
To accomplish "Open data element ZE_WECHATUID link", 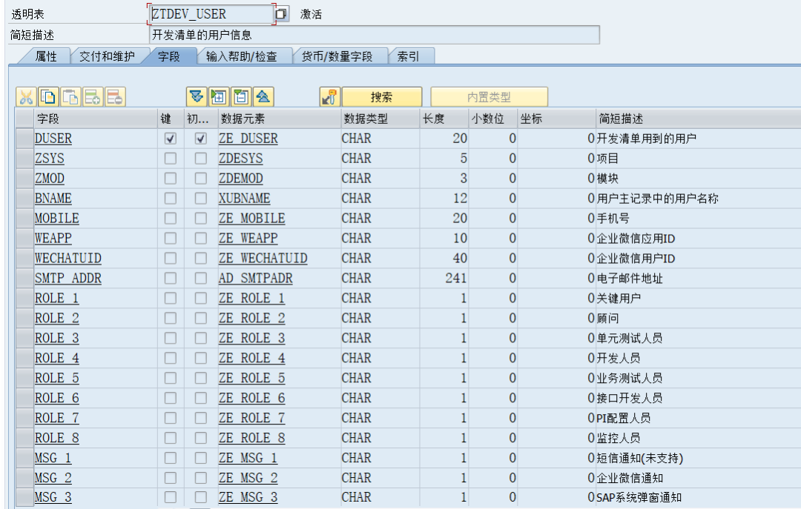I will [x=263, y=259].
